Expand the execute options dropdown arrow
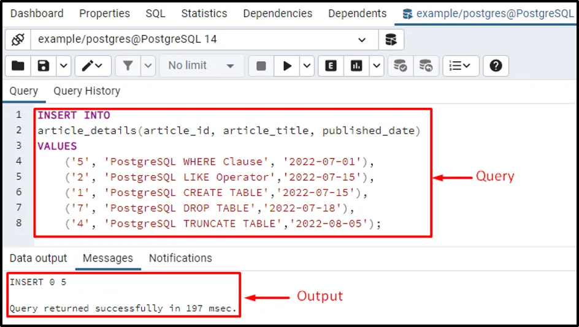Screen dimensions: 579x327 307,66
